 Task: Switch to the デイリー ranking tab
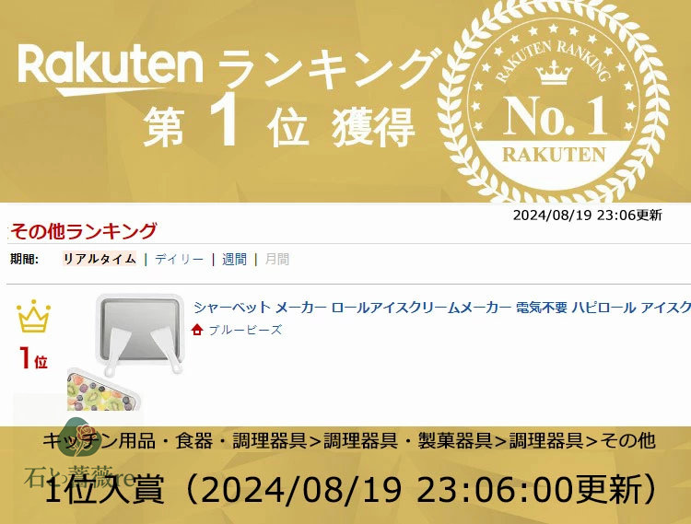tap(179, 260)
